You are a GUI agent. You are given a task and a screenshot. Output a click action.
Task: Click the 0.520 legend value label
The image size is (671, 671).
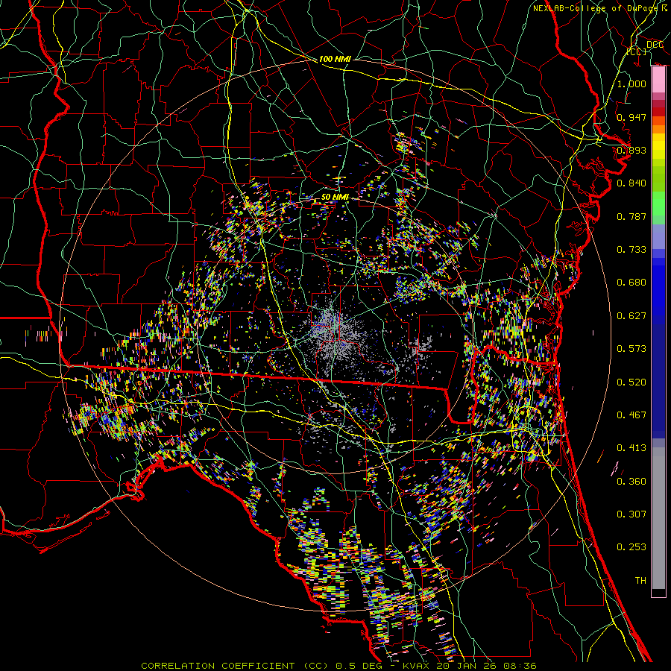pyautogui.click(x=631, y=382)
